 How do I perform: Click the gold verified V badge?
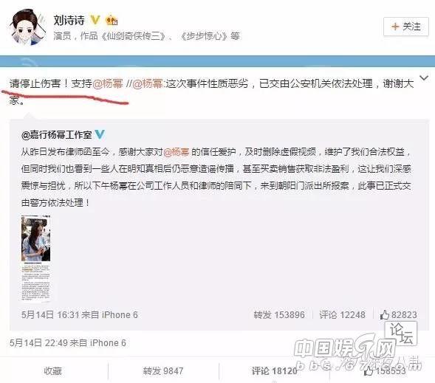95,20
